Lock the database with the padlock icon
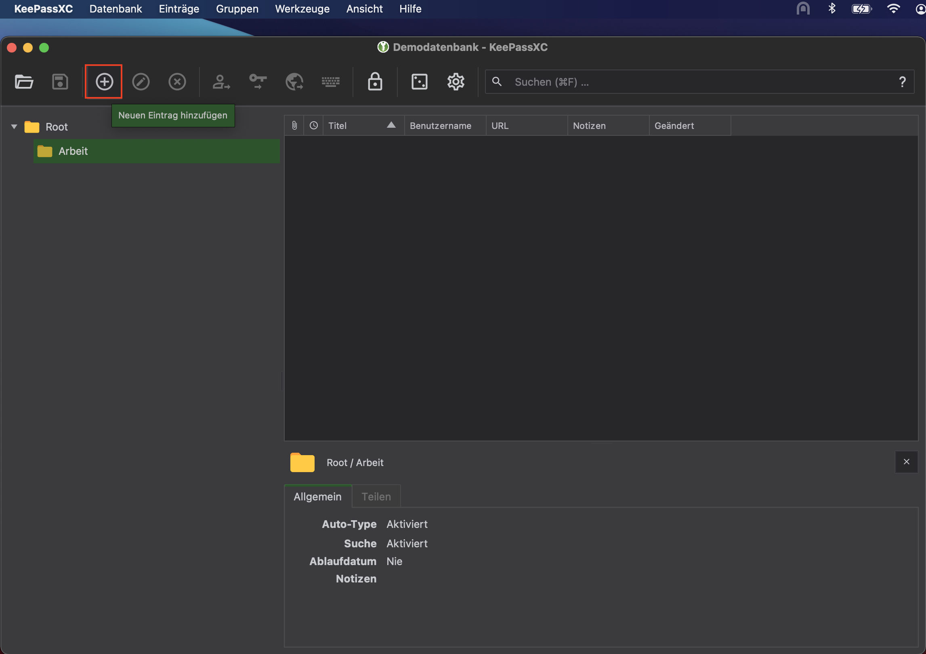This screenshot has width=926, height=654. [x=375, y=82]
